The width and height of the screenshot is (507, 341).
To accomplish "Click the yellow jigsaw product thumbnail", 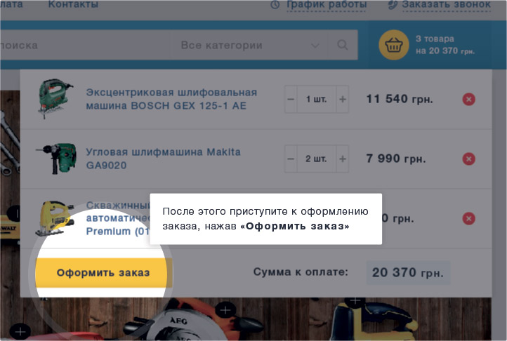I will [x=55, y=218].
